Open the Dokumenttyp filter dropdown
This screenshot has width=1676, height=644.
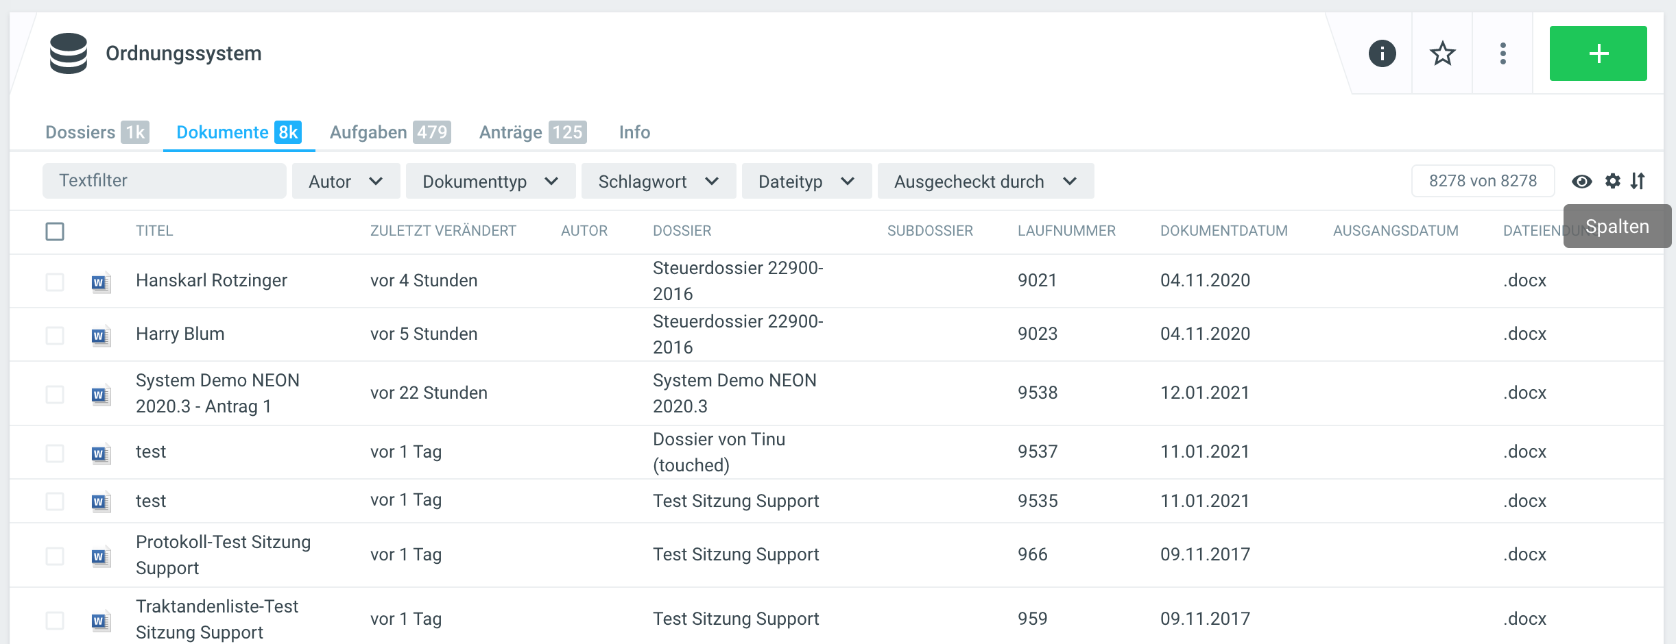pos(490,181)
